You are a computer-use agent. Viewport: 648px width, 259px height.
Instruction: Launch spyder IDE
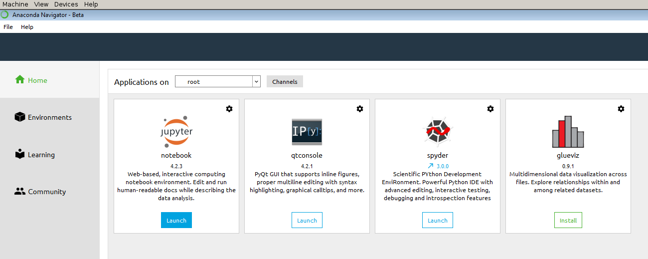pos(438,220)
